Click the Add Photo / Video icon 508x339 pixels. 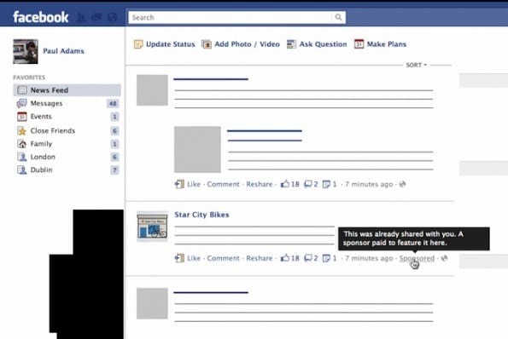[207, 44]
